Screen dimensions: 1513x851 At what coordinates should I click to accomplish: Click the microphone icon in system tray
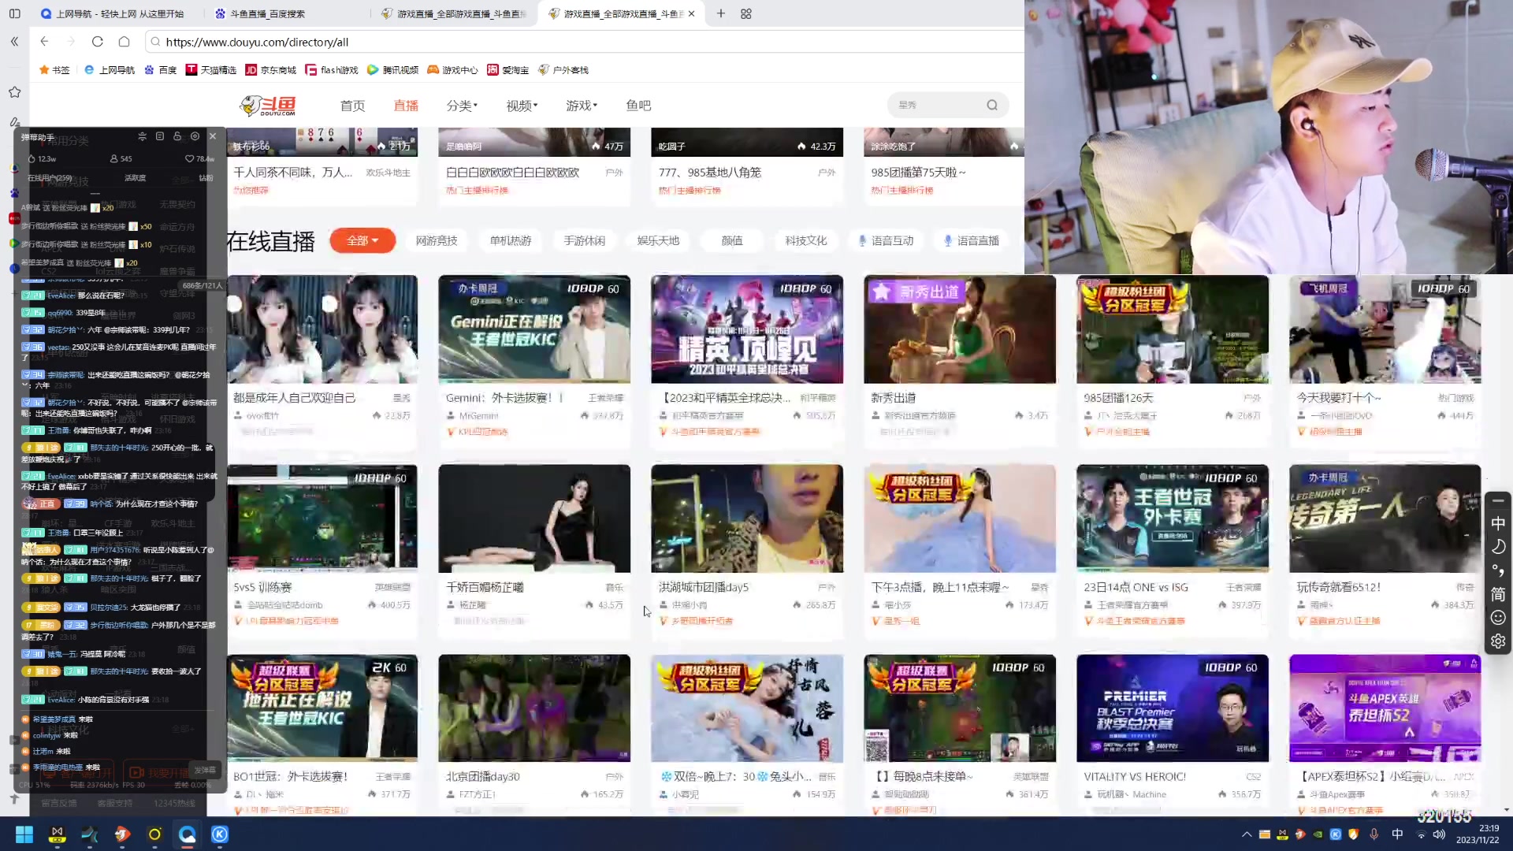1374,834
